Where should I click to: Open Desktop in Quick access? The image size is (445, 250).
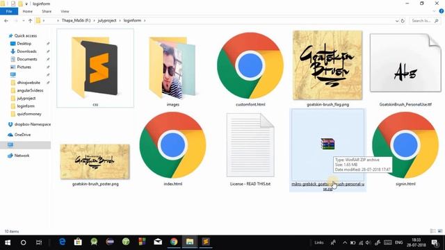pos(24,44)
